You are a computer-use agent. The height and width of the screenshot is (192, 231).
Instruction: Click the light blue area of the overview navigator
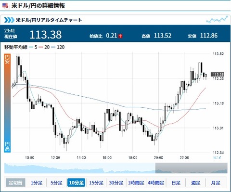tap(80, 168)
